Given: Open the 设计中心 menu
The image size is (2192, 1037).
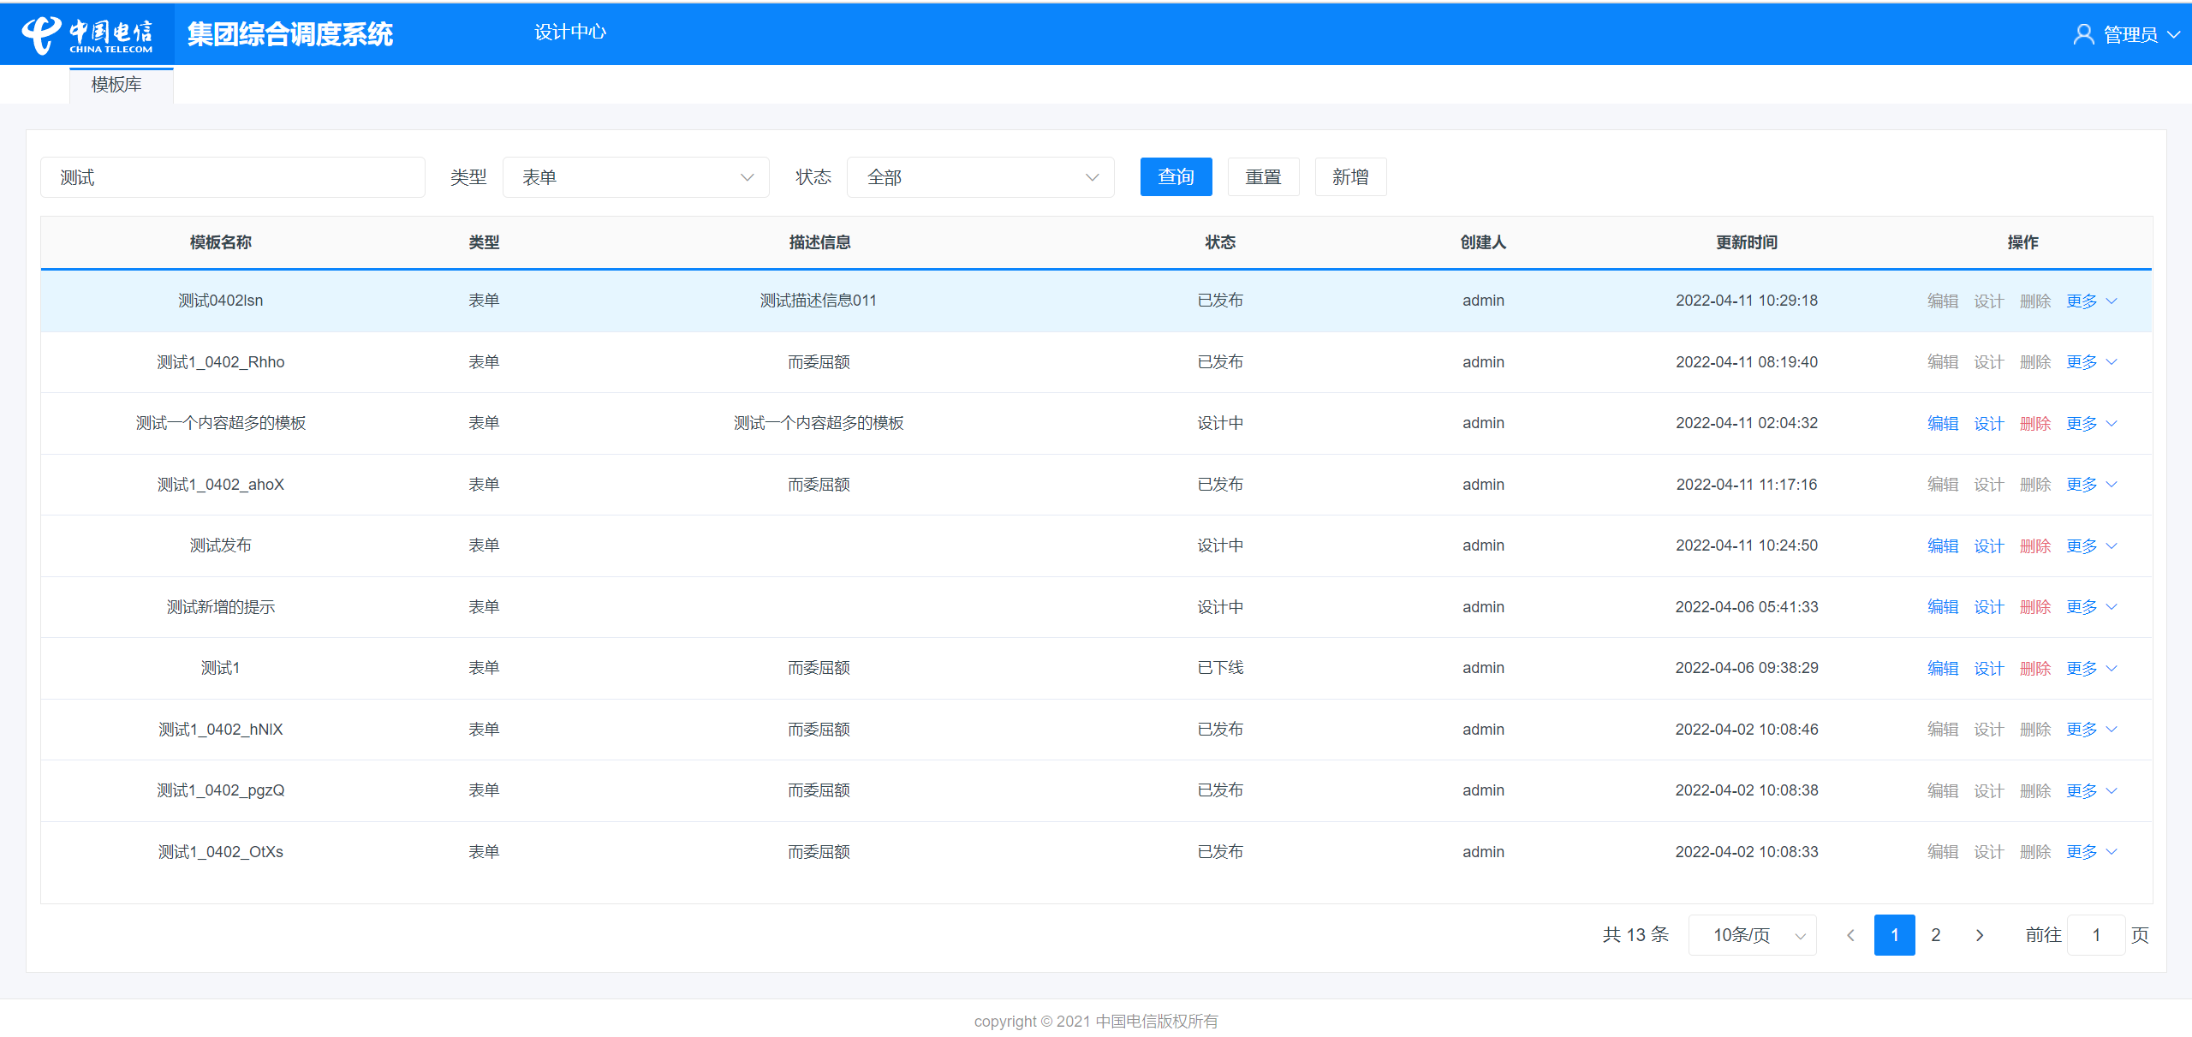Looking at the screenshot, I should coord(569,33).
